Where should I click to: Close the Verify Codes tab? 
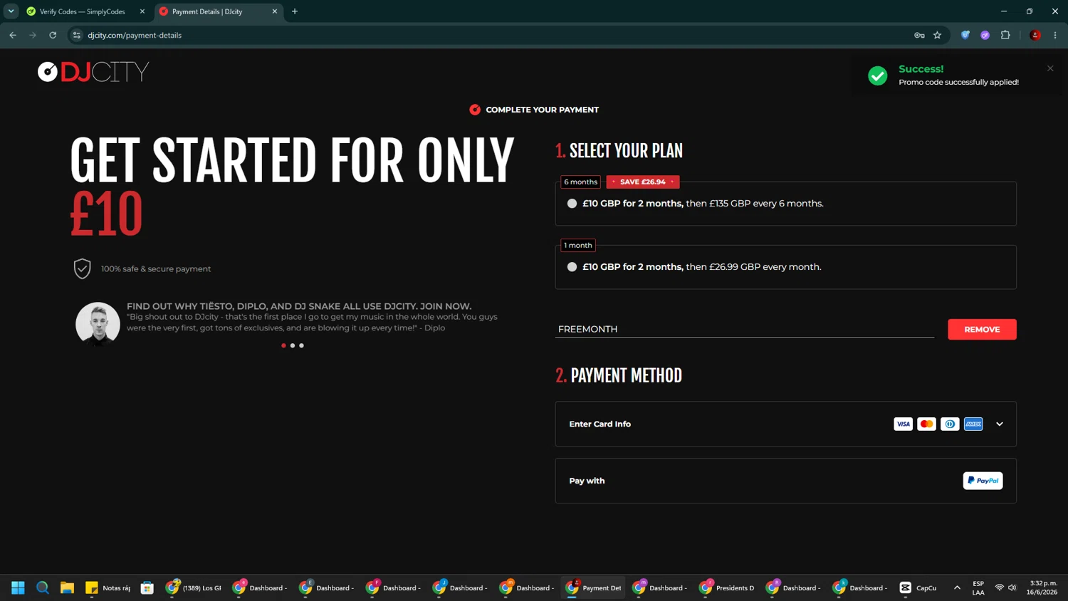point(142,11)
